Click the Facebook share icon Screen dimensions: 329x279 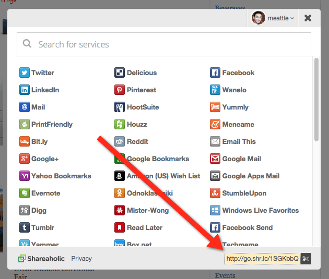tap(215, 72)
